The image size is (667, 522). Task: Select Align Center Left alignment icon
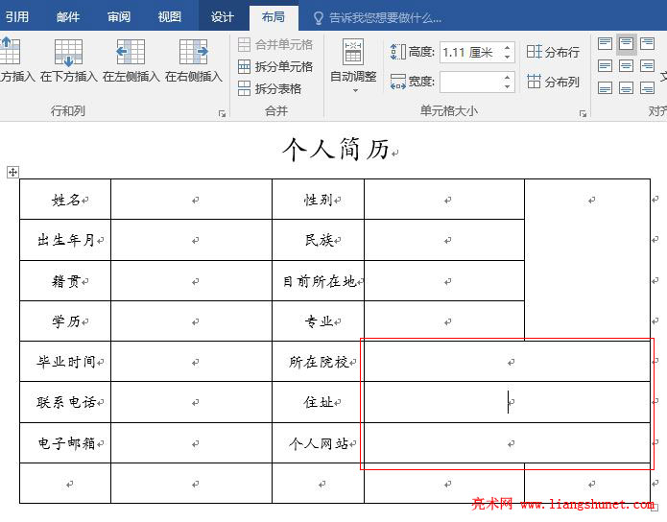pyautogui.click(x=605, y=65)
